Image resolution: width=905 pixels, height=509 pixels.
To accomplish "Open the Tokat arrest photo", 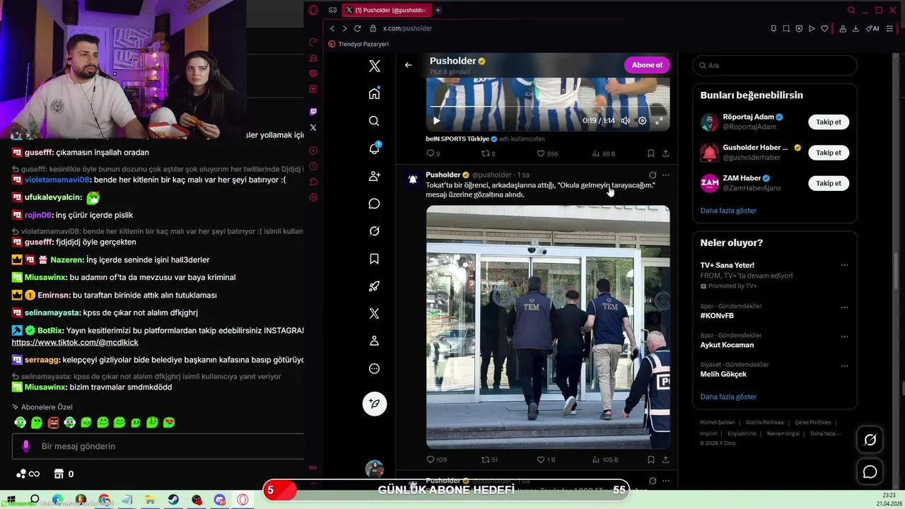I will [x=548, y=327].
